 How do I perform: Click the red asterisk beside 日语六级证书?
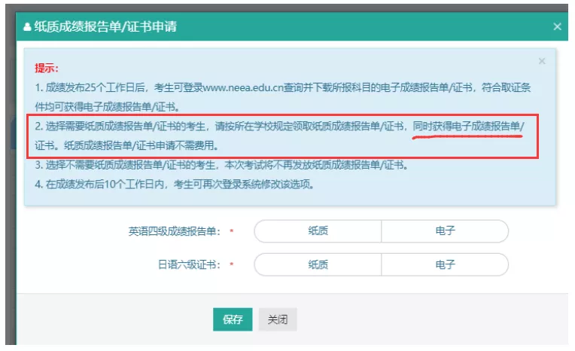232,265
